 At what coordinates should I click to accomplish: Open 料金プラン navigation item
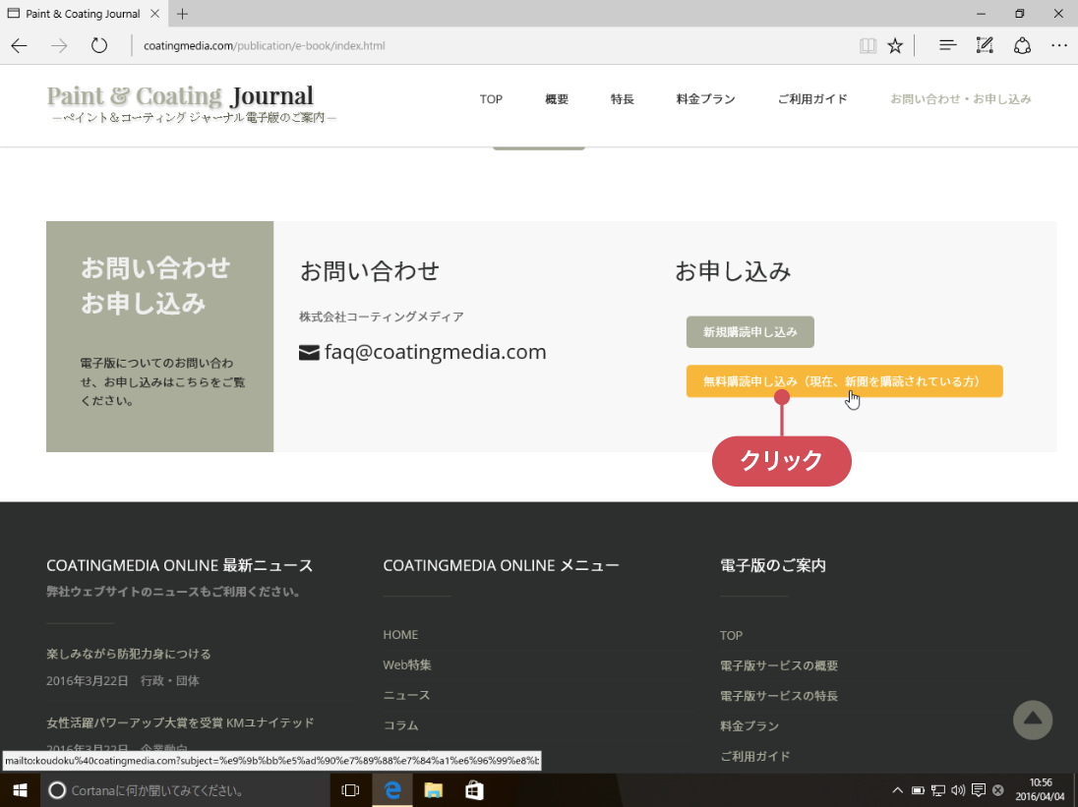pyautogui.click(x=705, y=99)
